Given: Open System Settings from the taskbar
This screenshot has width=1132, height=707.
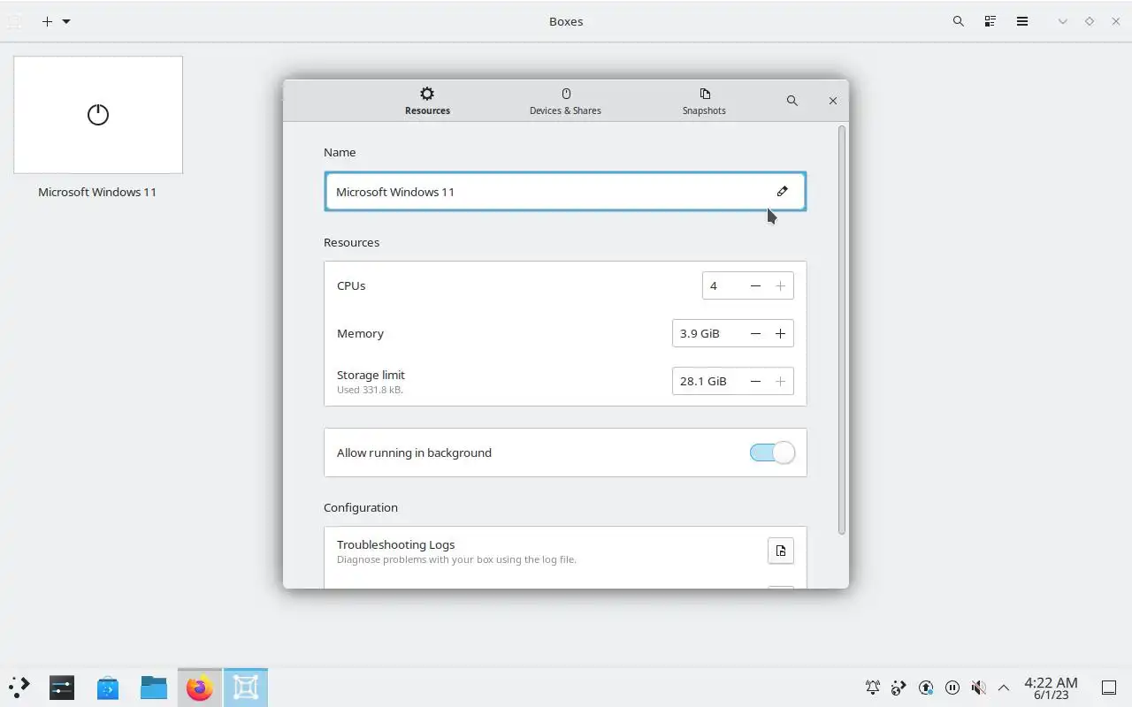Looking at the screenshot, I should point(62,688).
